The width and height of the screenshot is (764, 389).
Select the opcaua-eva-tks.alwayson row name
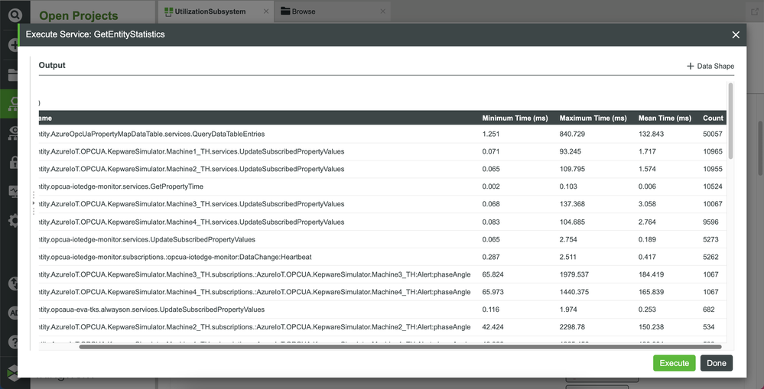click(151, 310)
